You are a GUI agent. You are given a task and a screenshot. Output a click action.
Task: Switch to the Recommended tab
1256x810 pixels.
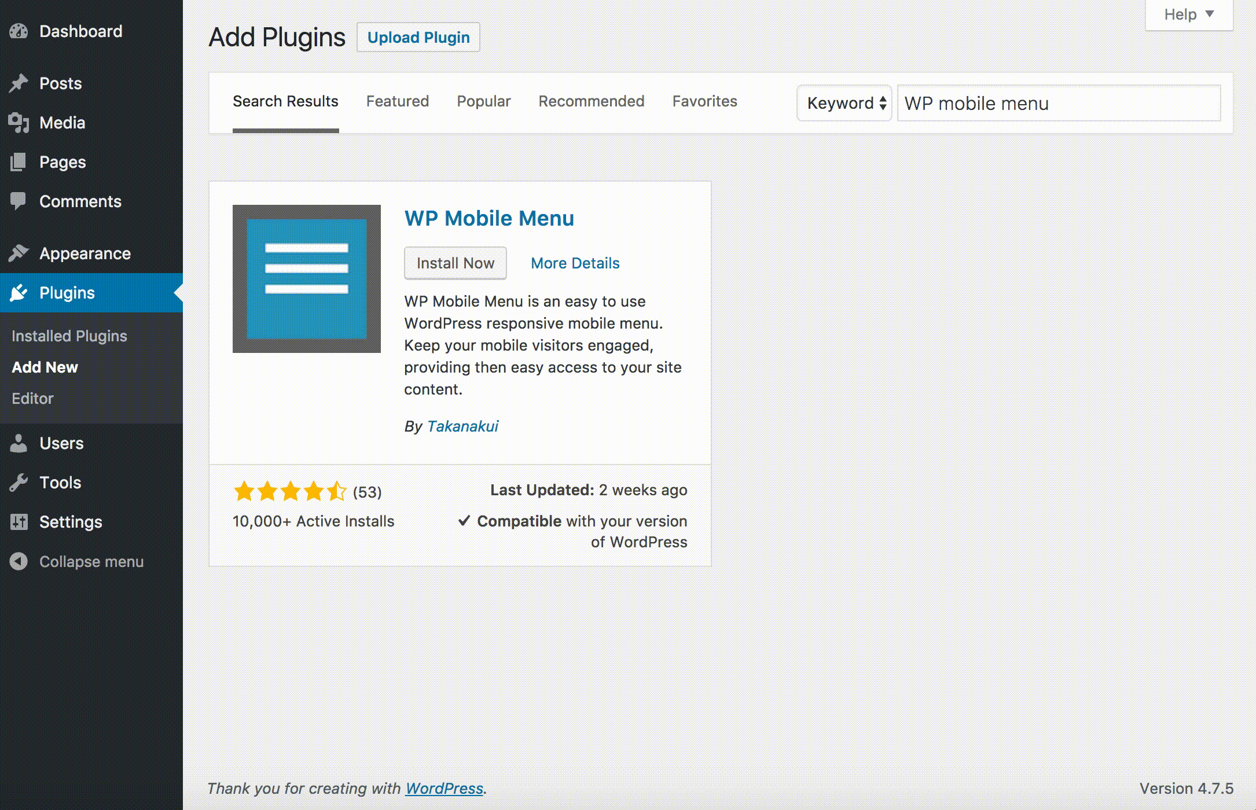point(592,102)
